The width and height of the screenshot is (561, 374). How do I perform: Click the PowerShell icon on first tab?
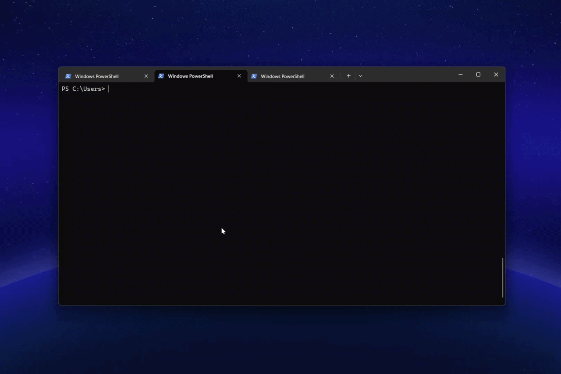(x=68, y=76)
